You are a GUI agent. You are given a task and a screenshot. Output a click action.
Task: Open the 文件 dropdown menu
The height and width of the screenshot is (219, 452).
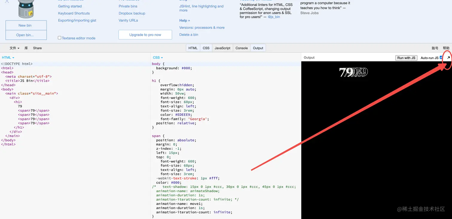14,48
